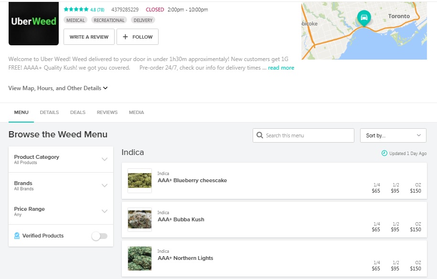Expand the Brands filter
The height and width of the screenshot is (279, 437).
tap(105, 186)
